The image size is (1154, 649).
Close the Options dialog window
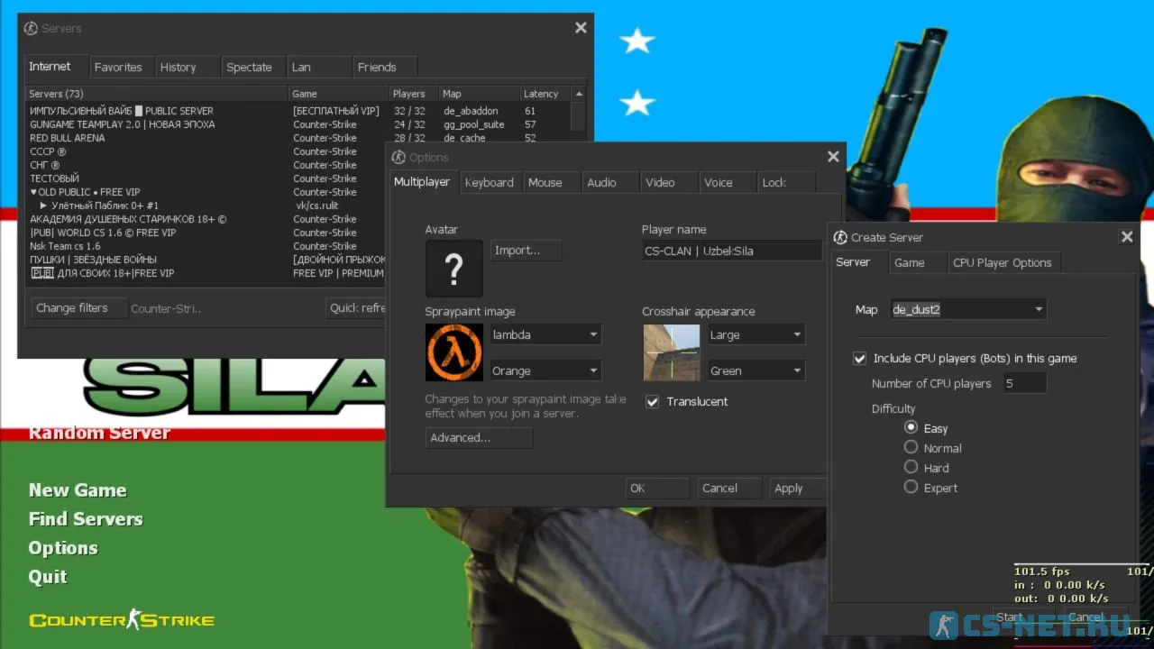(x=833, y=157)
